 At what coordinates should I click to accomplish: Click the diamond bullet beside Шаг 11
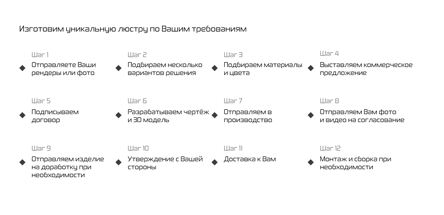click(215, 162)
